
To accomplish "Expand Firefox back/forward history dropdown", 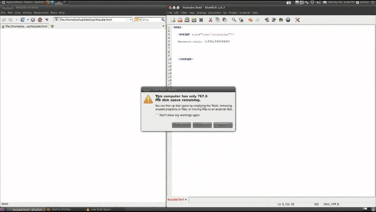I will (x=16, y=20).
